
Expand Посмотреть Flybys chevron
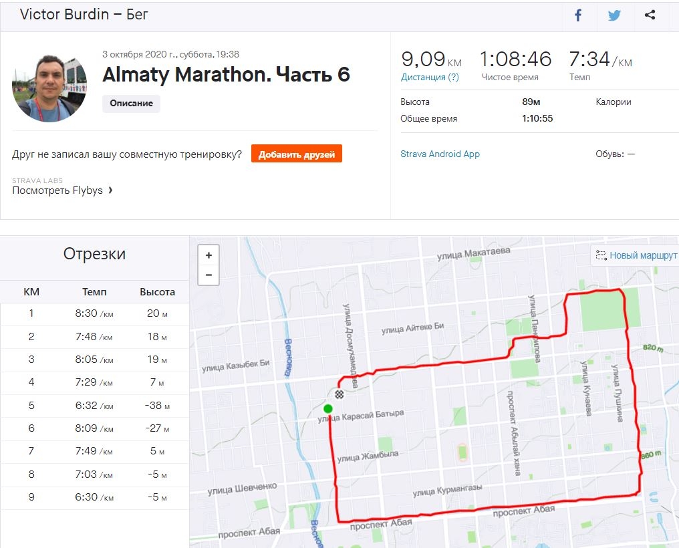[x=110, y=190]
